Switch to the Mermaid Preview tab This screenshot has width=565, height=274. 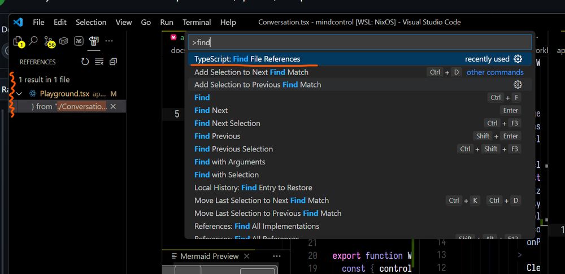209,256
